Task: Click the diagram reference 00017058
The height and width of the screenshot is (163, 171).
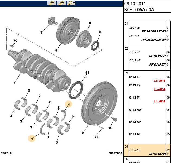Action: (x=115, y=153)
